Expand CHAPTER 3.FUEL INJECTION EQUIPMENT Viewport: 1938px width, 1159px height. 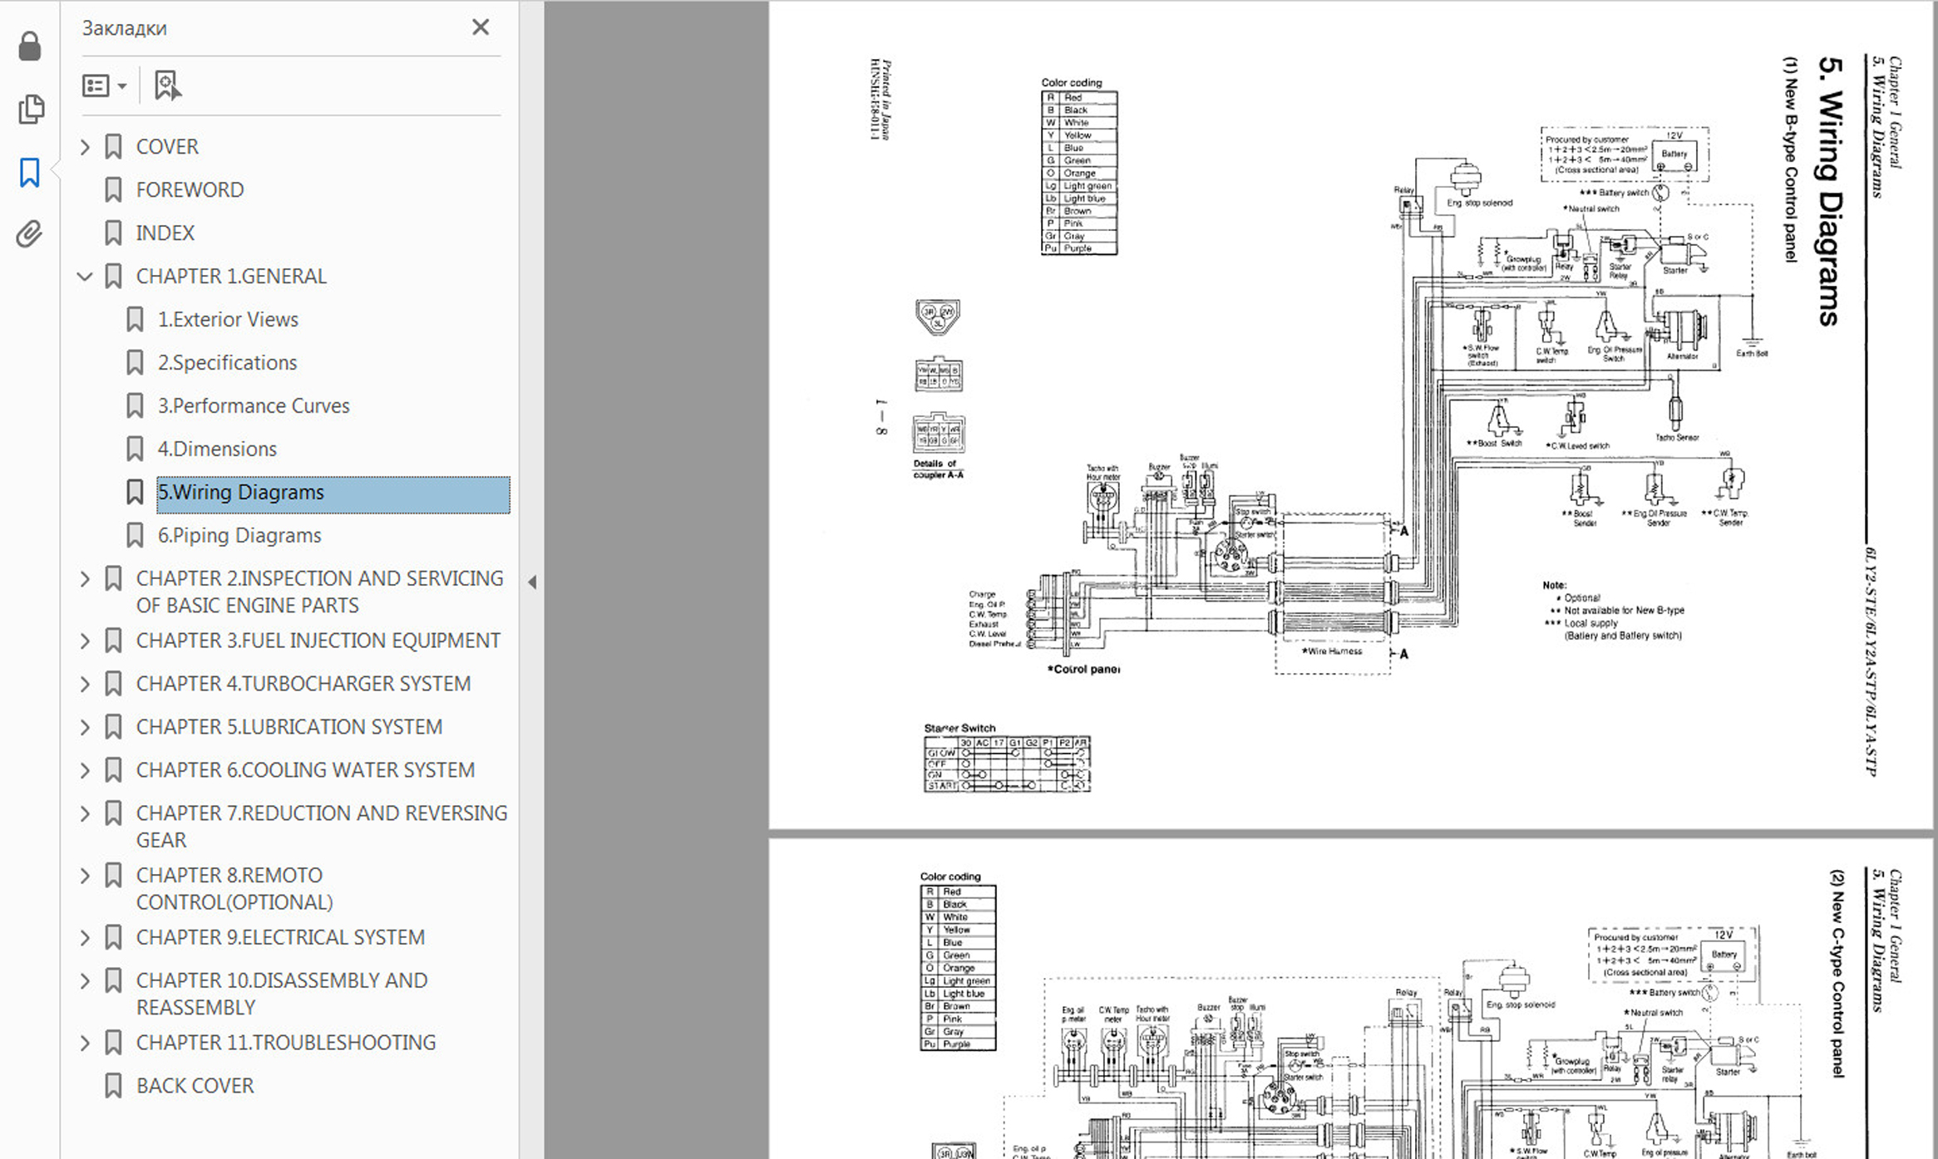(85, 641)
